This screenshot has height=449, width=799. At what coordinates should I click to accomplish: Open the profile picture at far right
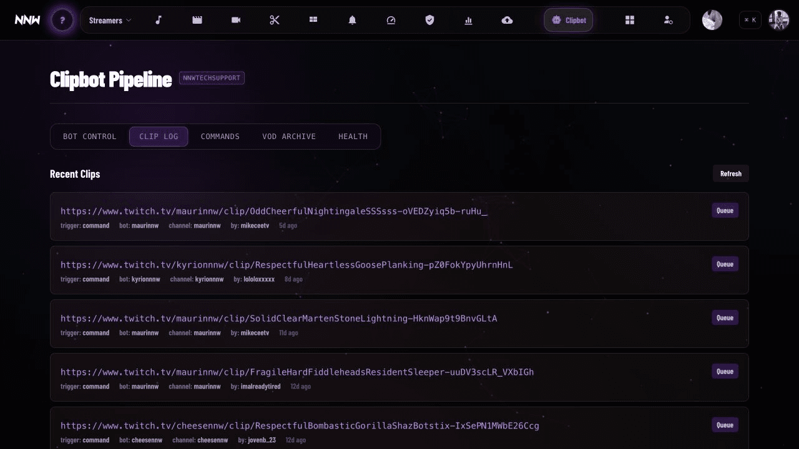778,20
